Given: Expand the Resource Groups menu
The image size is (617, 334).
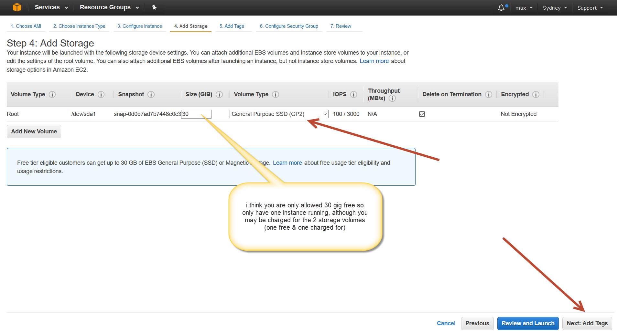Looking at the screenshot, I should point(109,7).
